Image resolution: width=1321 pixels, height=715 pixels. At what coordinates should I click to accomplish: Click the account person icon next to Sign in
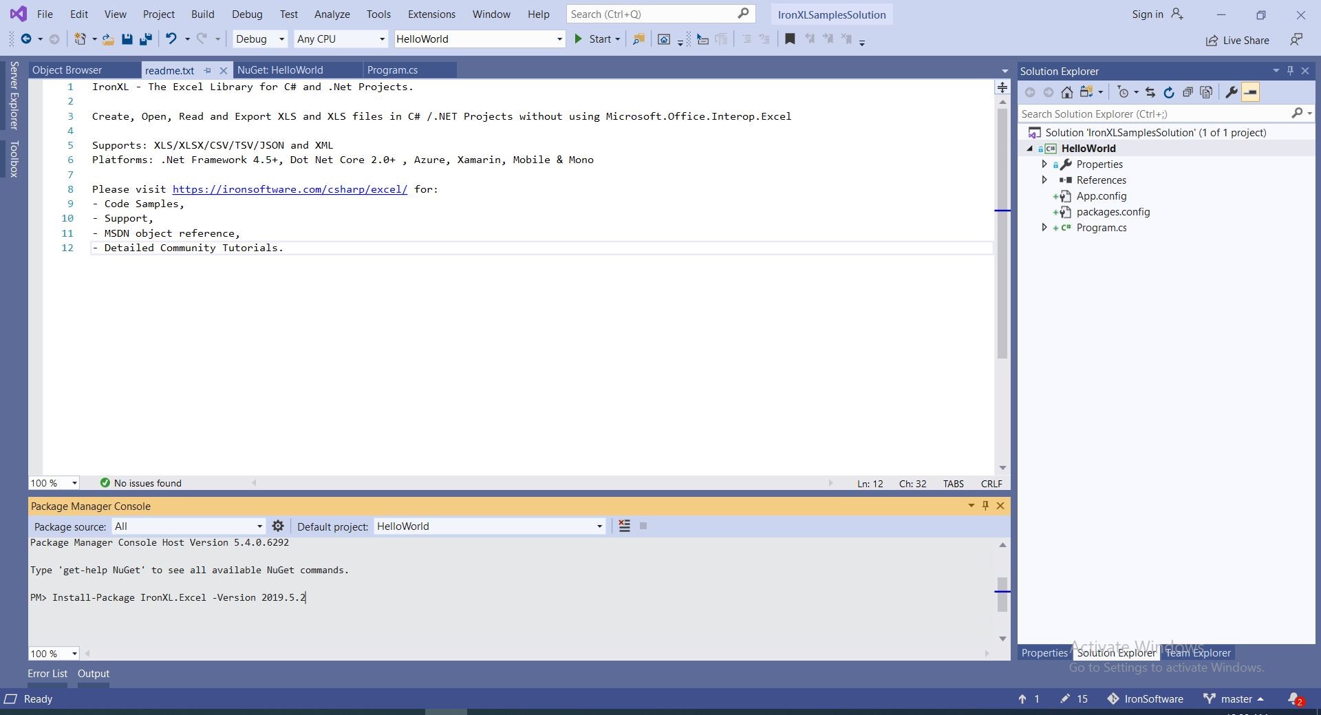pos(1177,14)
